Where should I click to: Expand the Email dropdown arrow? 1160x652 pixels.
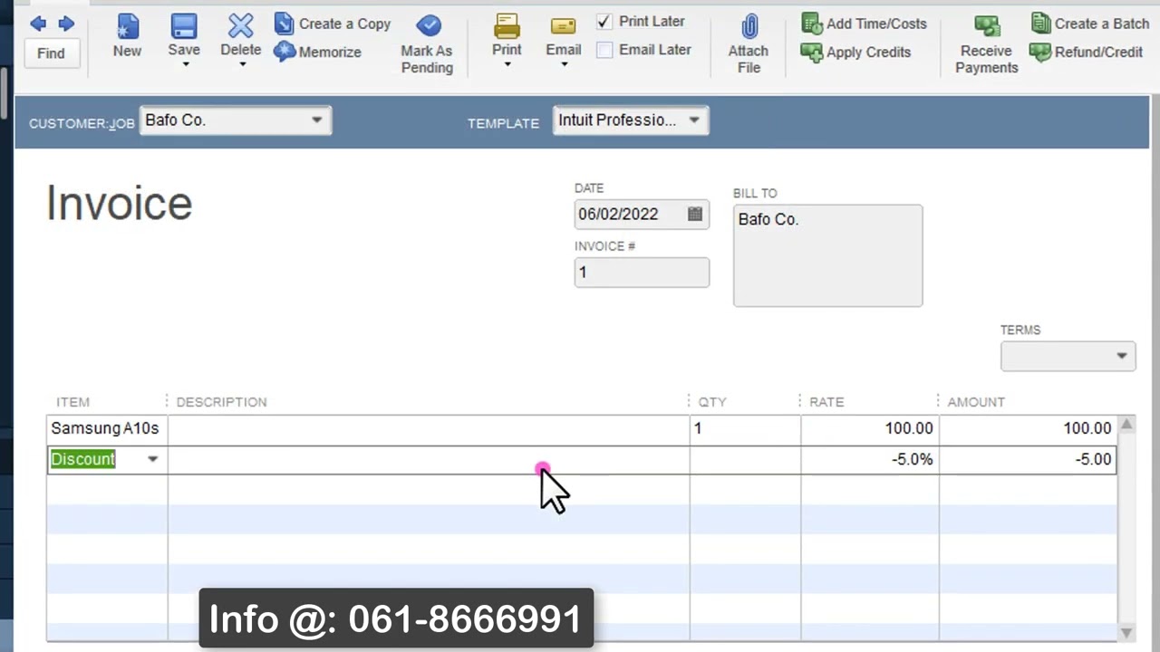point(564,64)
